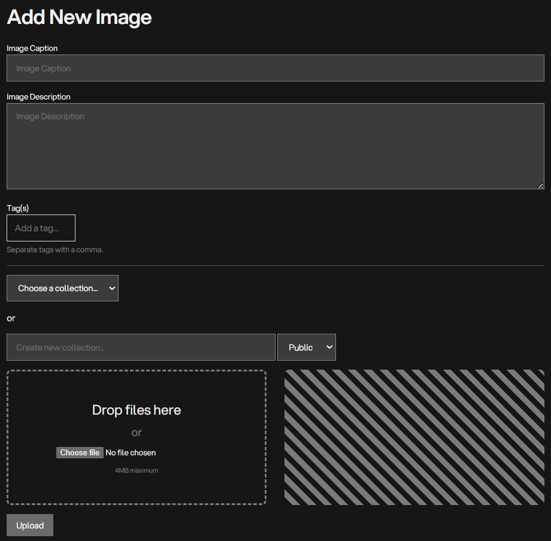Click the Upload button
Image resolution: width=551 pixels, height=541 pixels.
point(30,525)
